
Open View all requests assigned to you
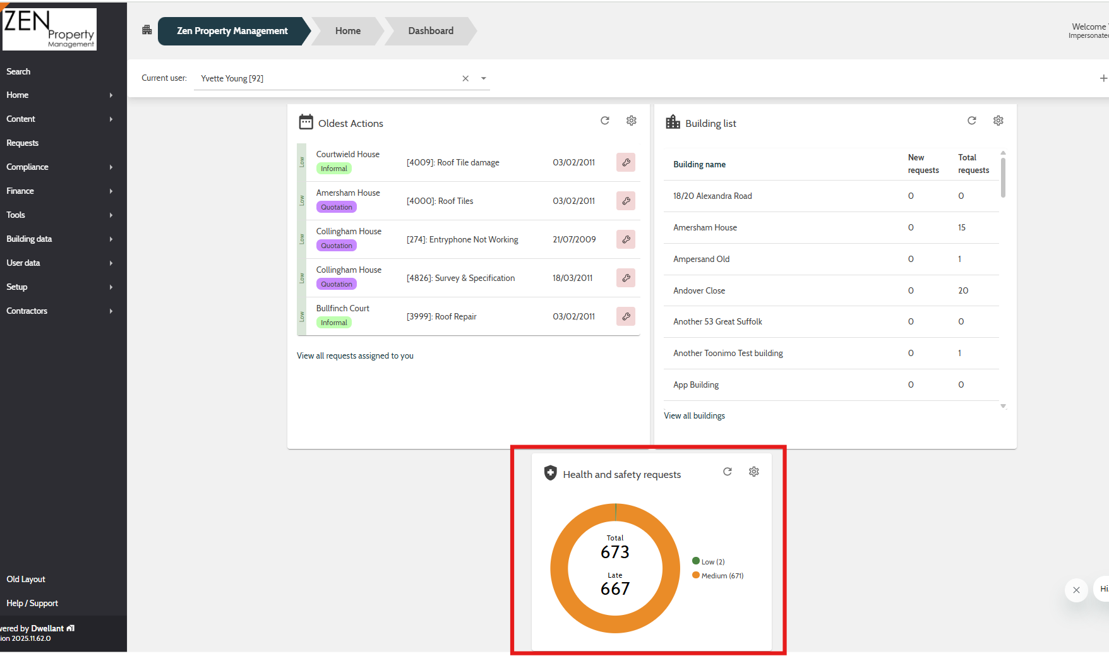355,355
